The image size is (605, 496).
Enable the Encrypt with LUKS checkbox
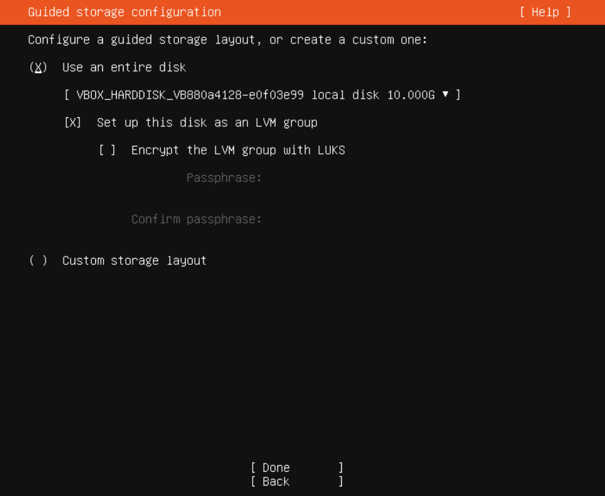[107, 150]
